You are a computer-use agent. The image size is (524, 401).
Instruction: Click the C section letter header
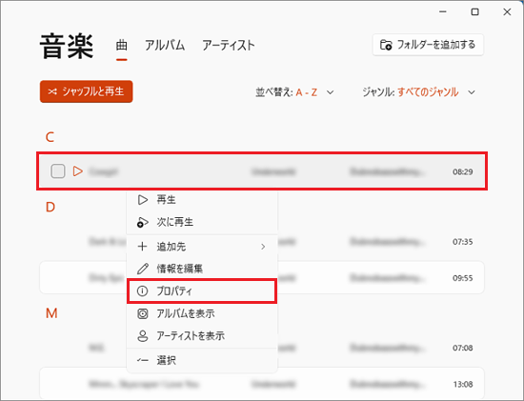tap(50, 137)
